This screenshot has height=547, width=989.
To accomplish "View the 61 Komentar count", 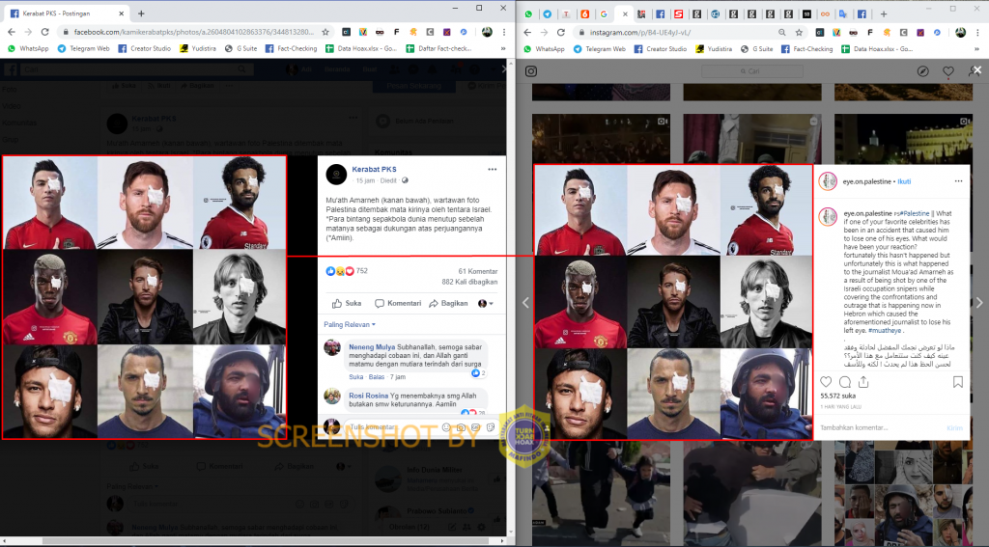I will point(477,272).
